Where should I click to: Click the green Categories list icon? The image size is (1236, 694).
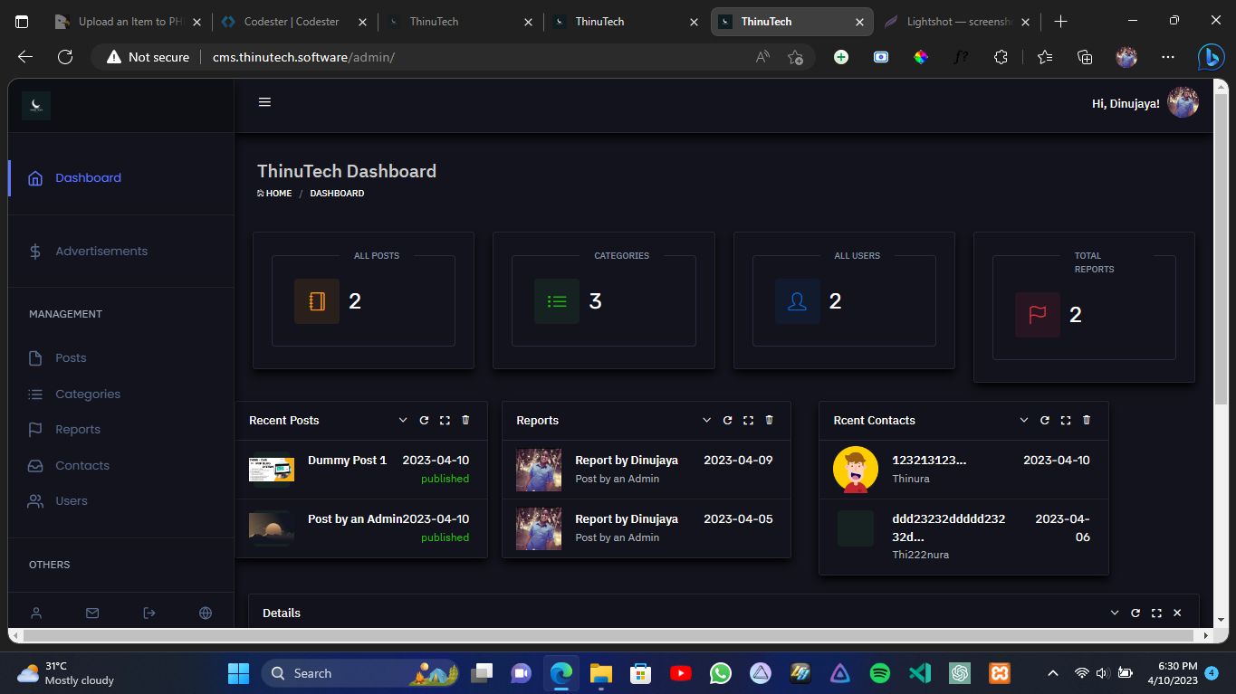pyautogui.click(x=557, y=301)
